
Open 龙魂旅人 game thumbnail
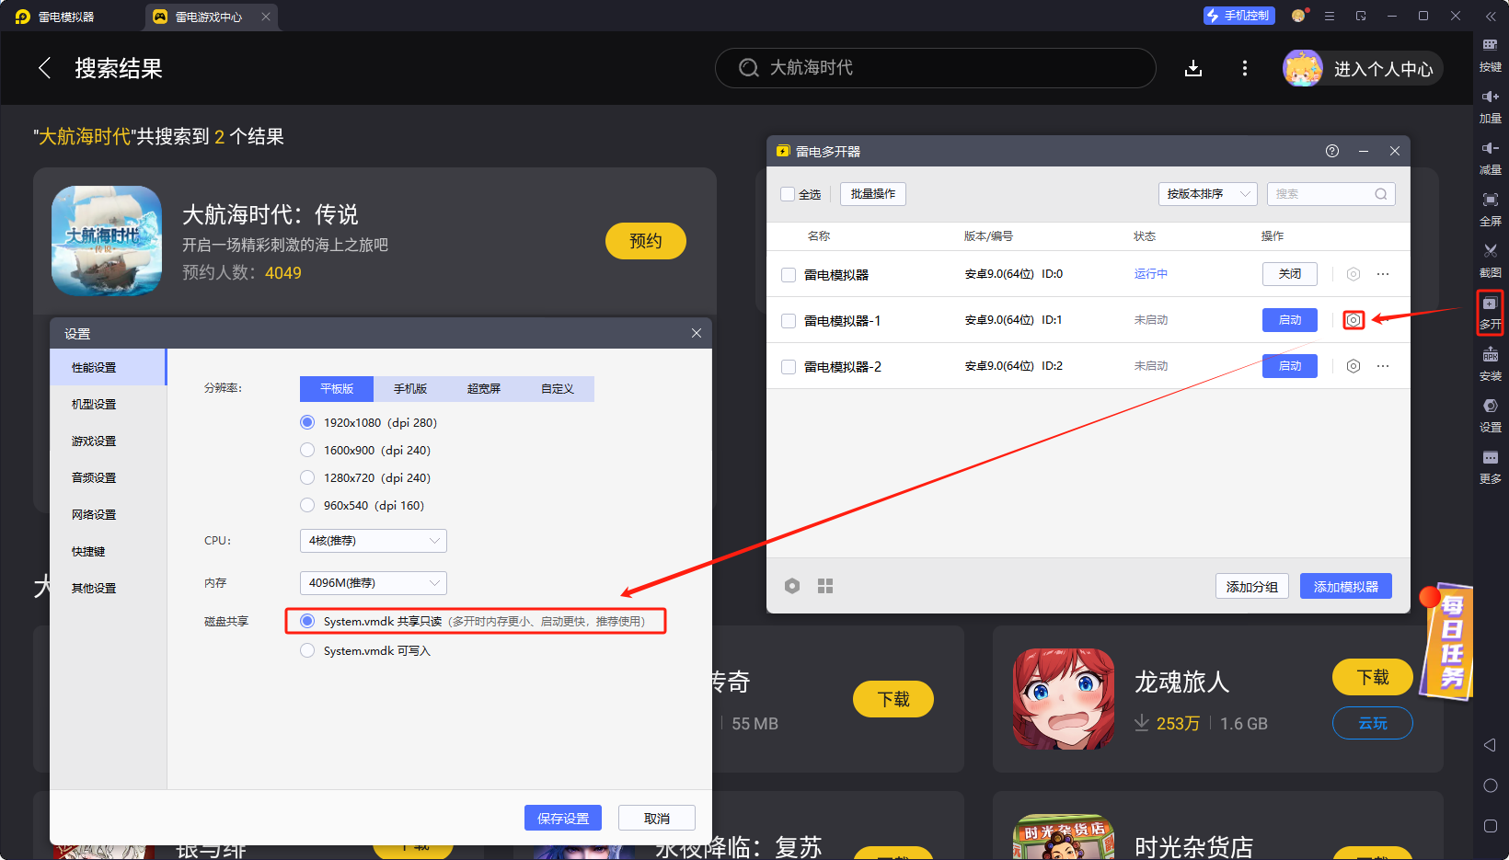pos(1064,699)
